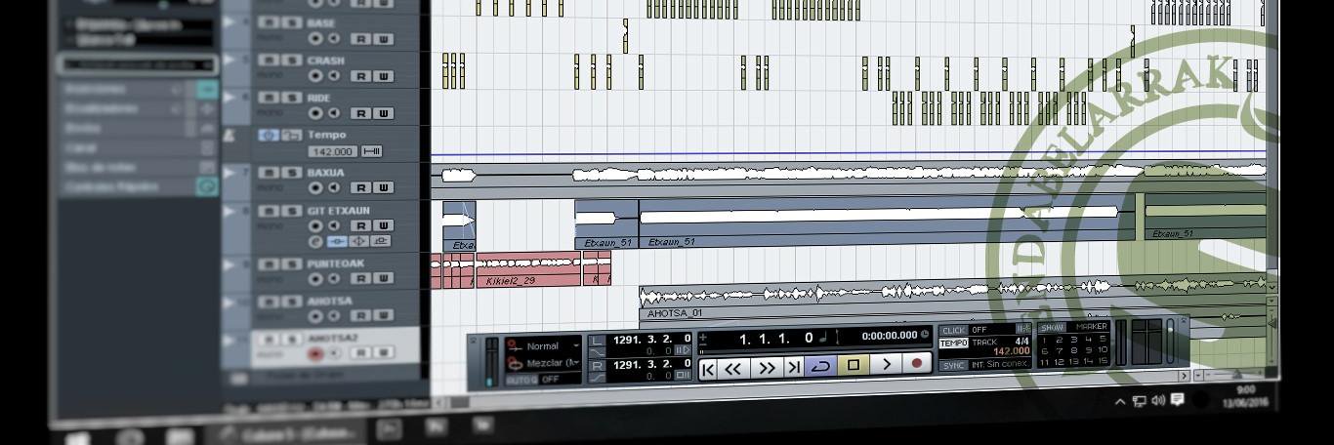Record-enable the GIT ETXAUN track
1334x445 pixels.
(x=316, y=225)
